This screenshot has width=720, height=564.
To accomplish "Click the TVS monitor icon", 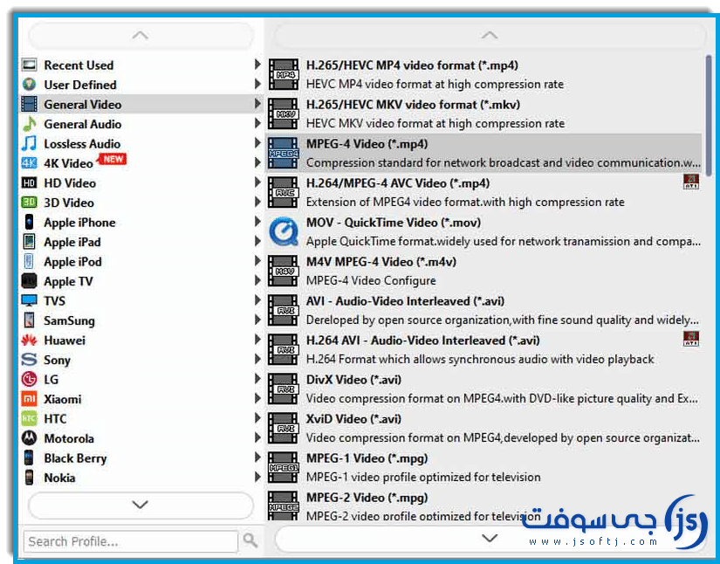I will point(29,301).
